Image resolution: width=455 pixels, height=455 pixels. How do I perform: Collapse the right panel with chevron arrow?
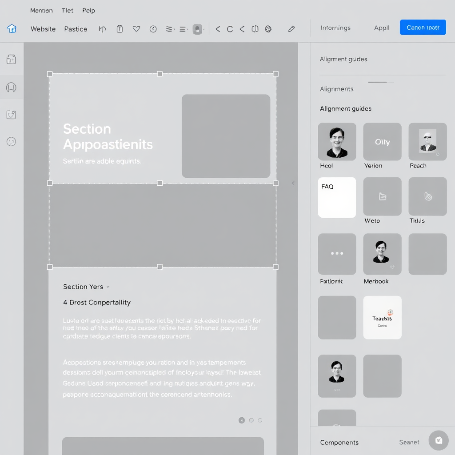coord(293,183)
